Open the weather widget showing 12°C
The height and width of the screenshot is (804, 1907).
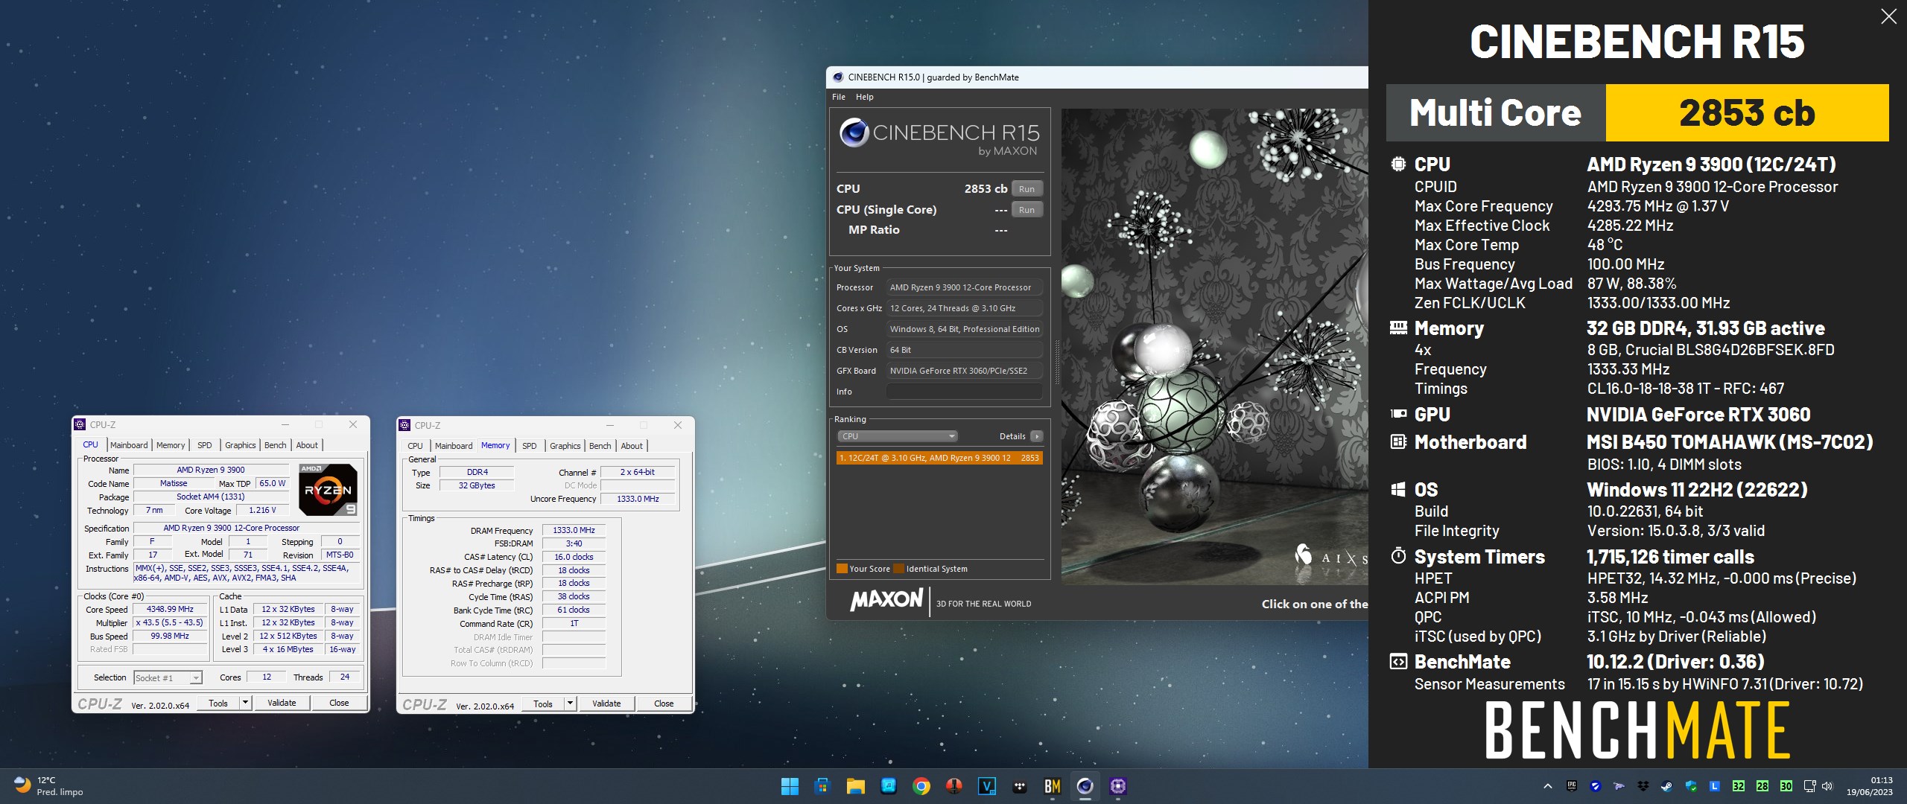pyautogui.click(x=49, y=786)
